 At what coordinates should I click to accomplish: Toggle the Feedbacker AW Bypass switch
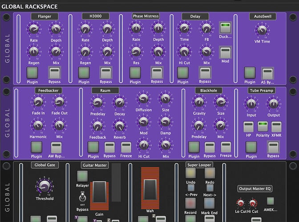coord(56,147)
